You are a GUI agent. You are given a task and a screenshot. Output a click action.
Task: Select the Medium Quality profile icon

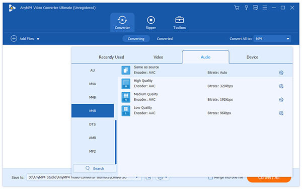click(x=126, y=97)
